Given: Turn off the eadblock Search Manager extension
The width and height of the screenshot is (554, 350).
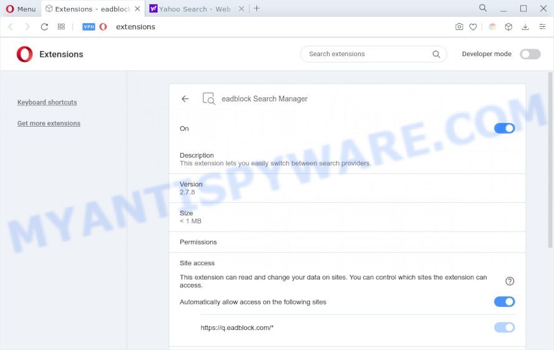Looking at the screenshot, I should pyautogui.click(x=504, y=129).
